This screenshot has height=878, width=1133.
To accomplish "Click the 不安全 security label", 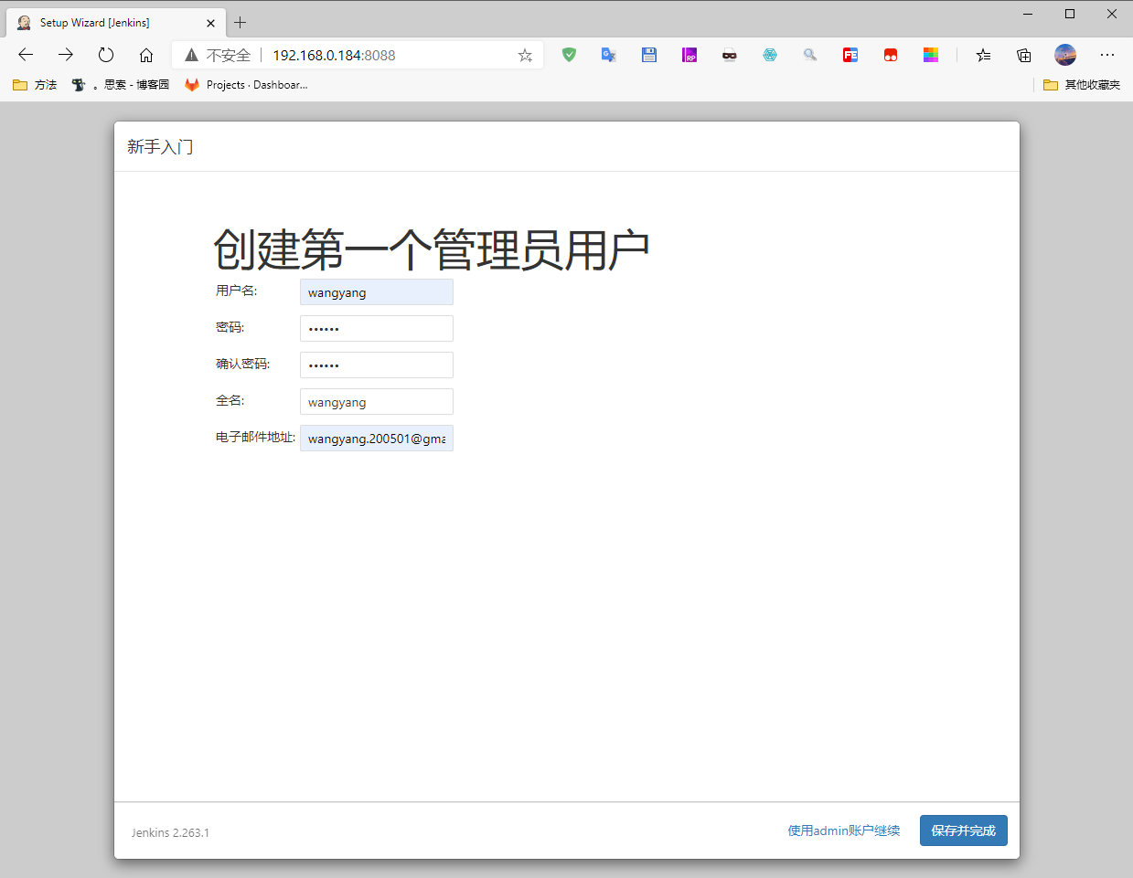I will coord(229,55).
